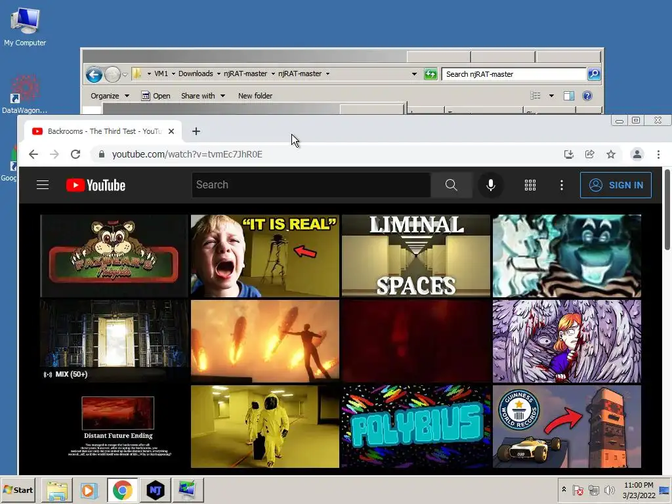
Task: Share this page from the address bar icon
Action: pos(590,154)
